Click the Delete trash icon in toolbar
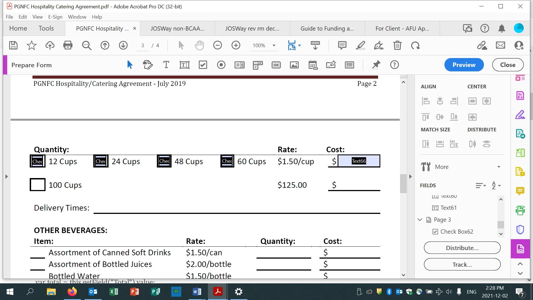The width and height of the screenshot is (533, 300). pos(397,45)
